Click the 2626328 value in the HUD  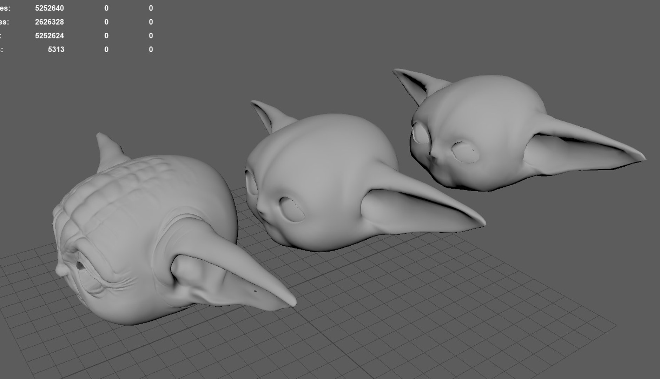click(x=49, y=22)
